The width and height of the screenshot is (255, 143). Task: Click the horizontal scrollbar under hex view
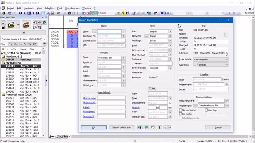click(x=160, y=137)
